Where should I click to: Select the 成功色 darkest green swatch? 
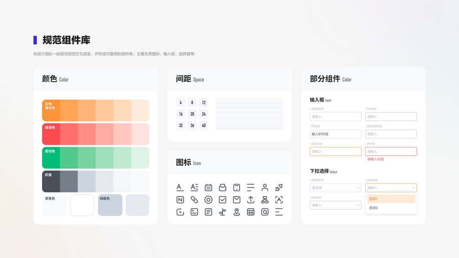tap(51, 158)
